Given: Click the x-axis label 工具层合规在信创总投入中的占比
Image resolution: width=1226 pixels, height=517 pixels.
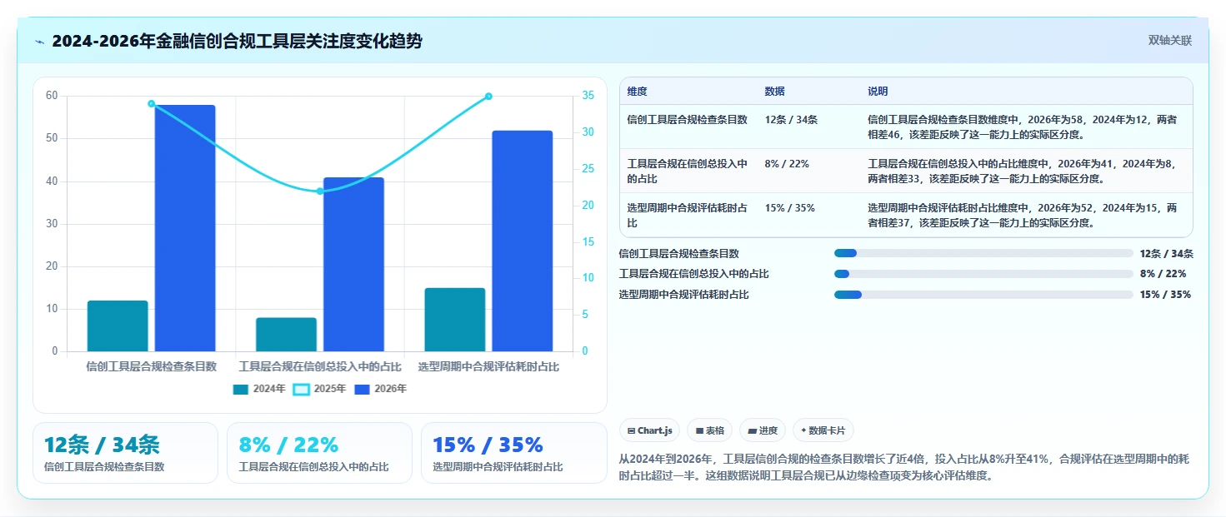Looking at the screenshot, I should pyautogui.click(x=320, y=366).
